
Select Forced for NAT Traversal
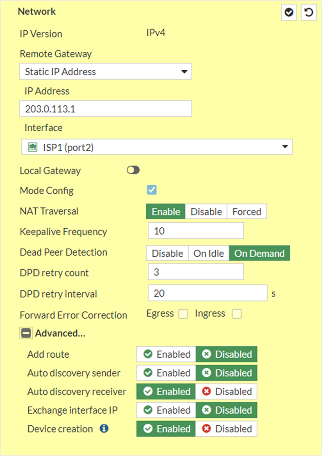pos(247,211)
